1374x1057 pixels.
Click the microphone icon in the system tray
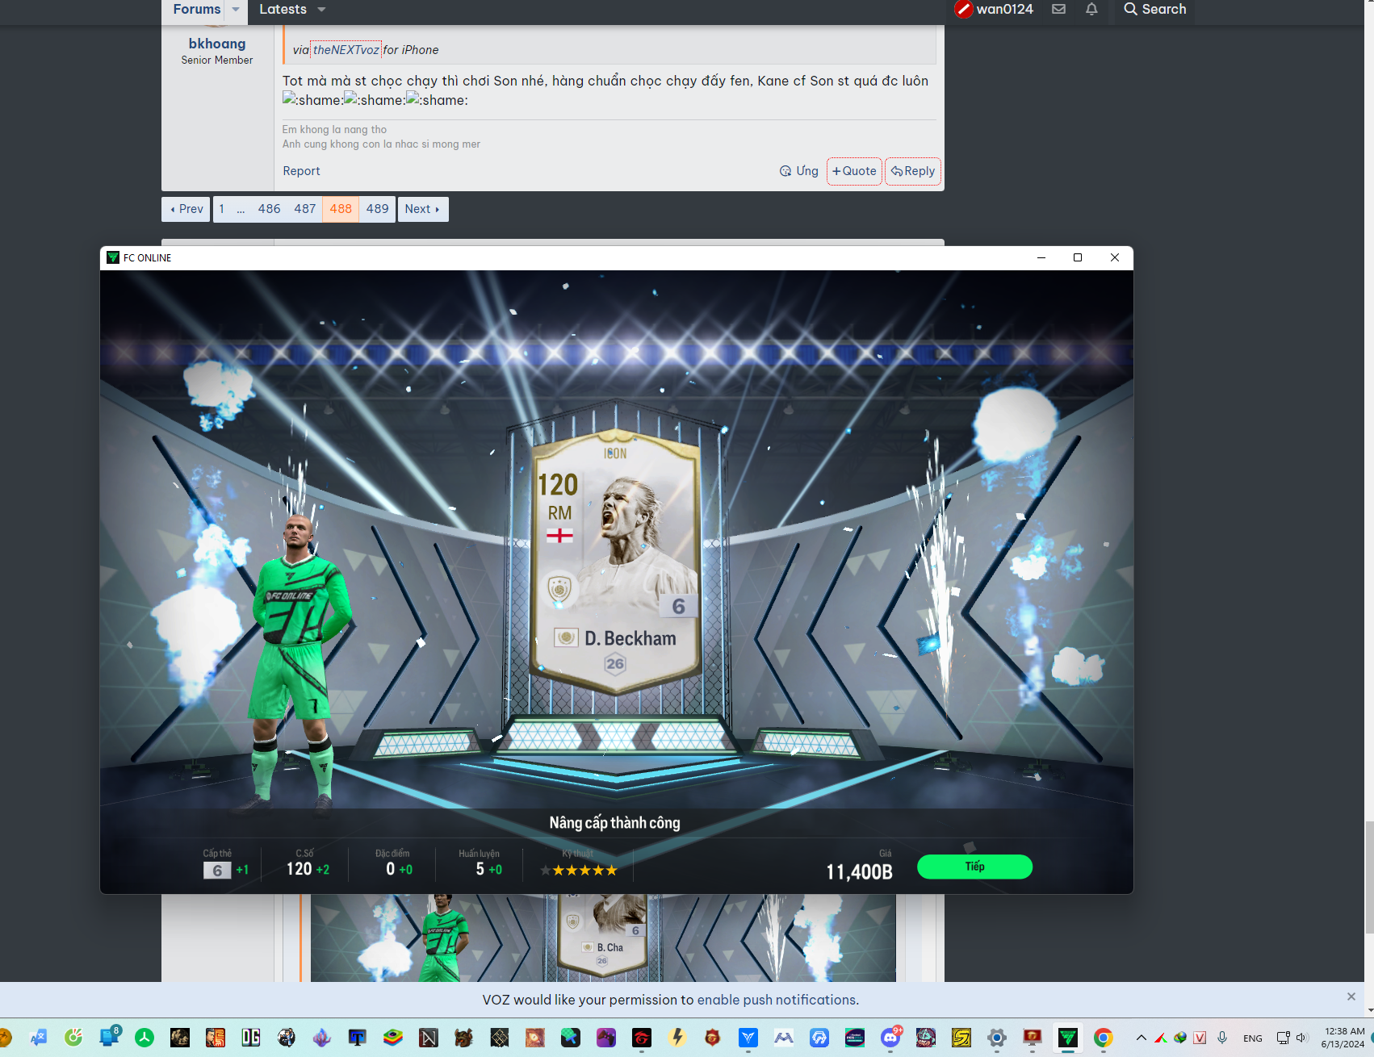coord(1222,1038)
